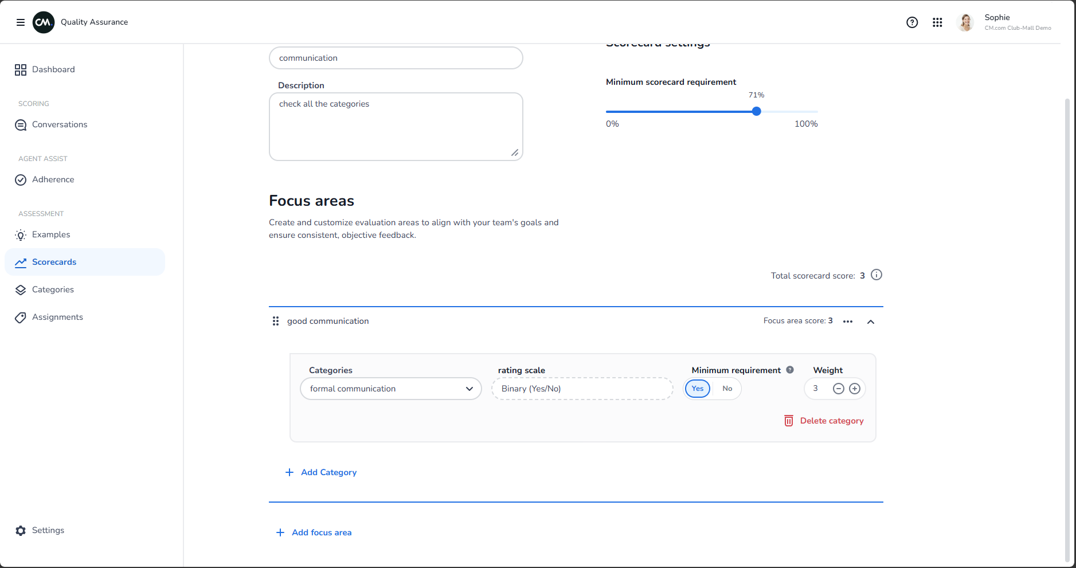Click the total scorecard score info icon
The image size is (1076, 568).
click(877, 275)
